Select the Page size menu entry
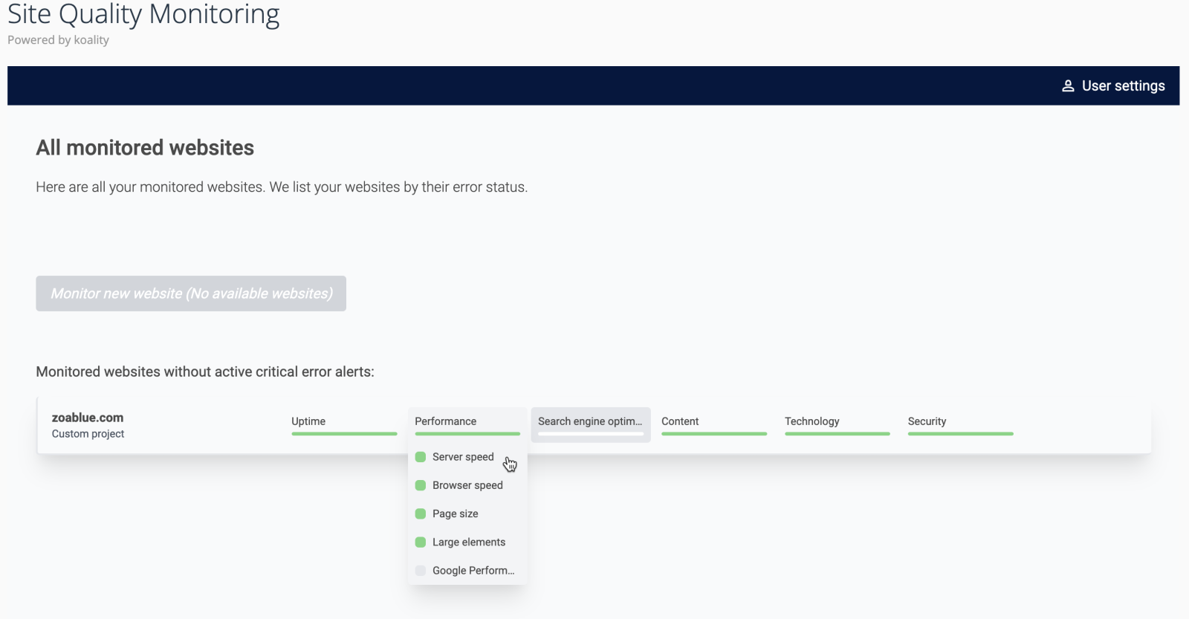 pos(456,513)
